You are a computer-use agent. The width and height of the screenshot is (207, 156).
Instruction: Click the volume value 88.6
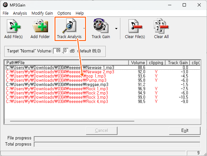pyautogui.click(x=141, y=68)
